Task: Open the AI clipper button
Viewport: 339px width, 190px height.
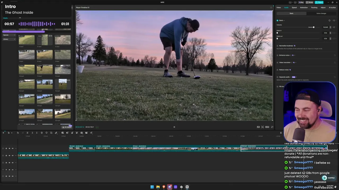Action: (x=67, y=127)
